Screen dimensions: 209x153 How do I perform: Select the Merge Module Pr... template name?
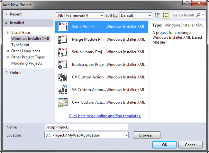pyautogui.click(x=88, y=39)
